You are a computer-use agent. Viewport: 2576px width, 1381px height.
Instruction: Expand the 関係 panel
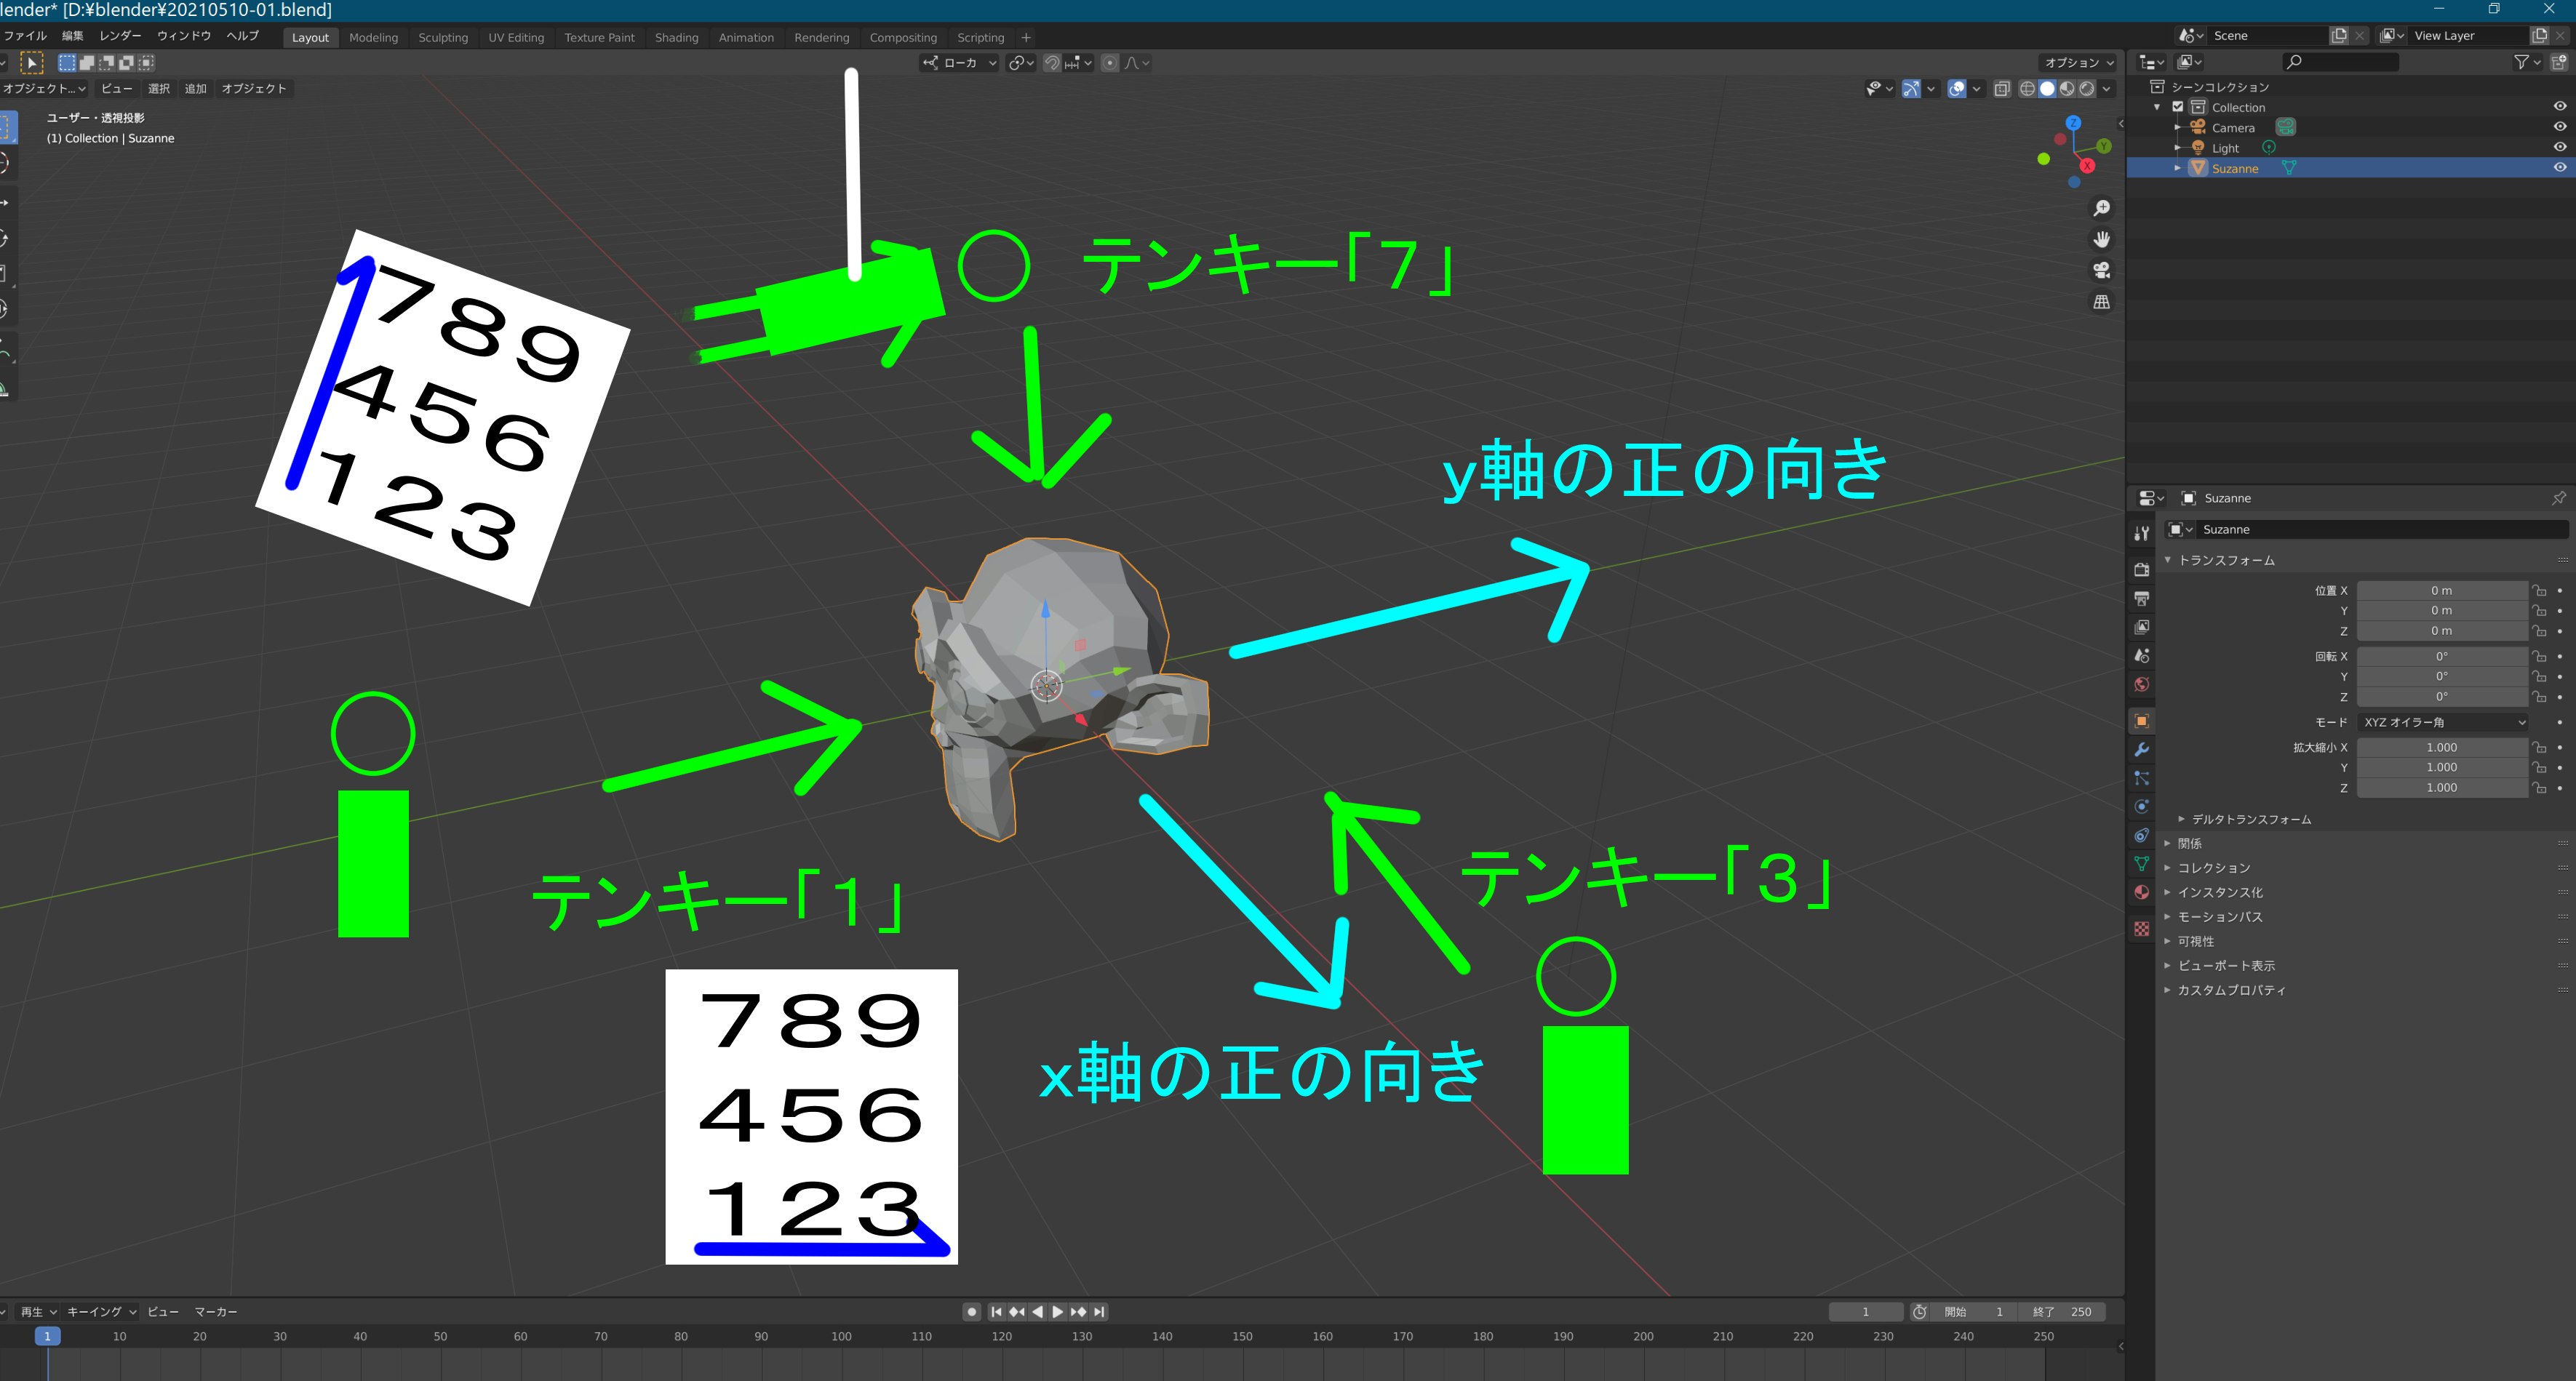(x=2190, y=843)
